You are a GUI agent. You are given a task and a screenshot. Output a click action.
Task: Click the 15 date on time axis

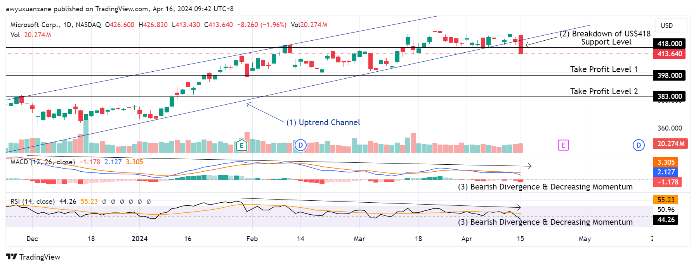[521, 239]
